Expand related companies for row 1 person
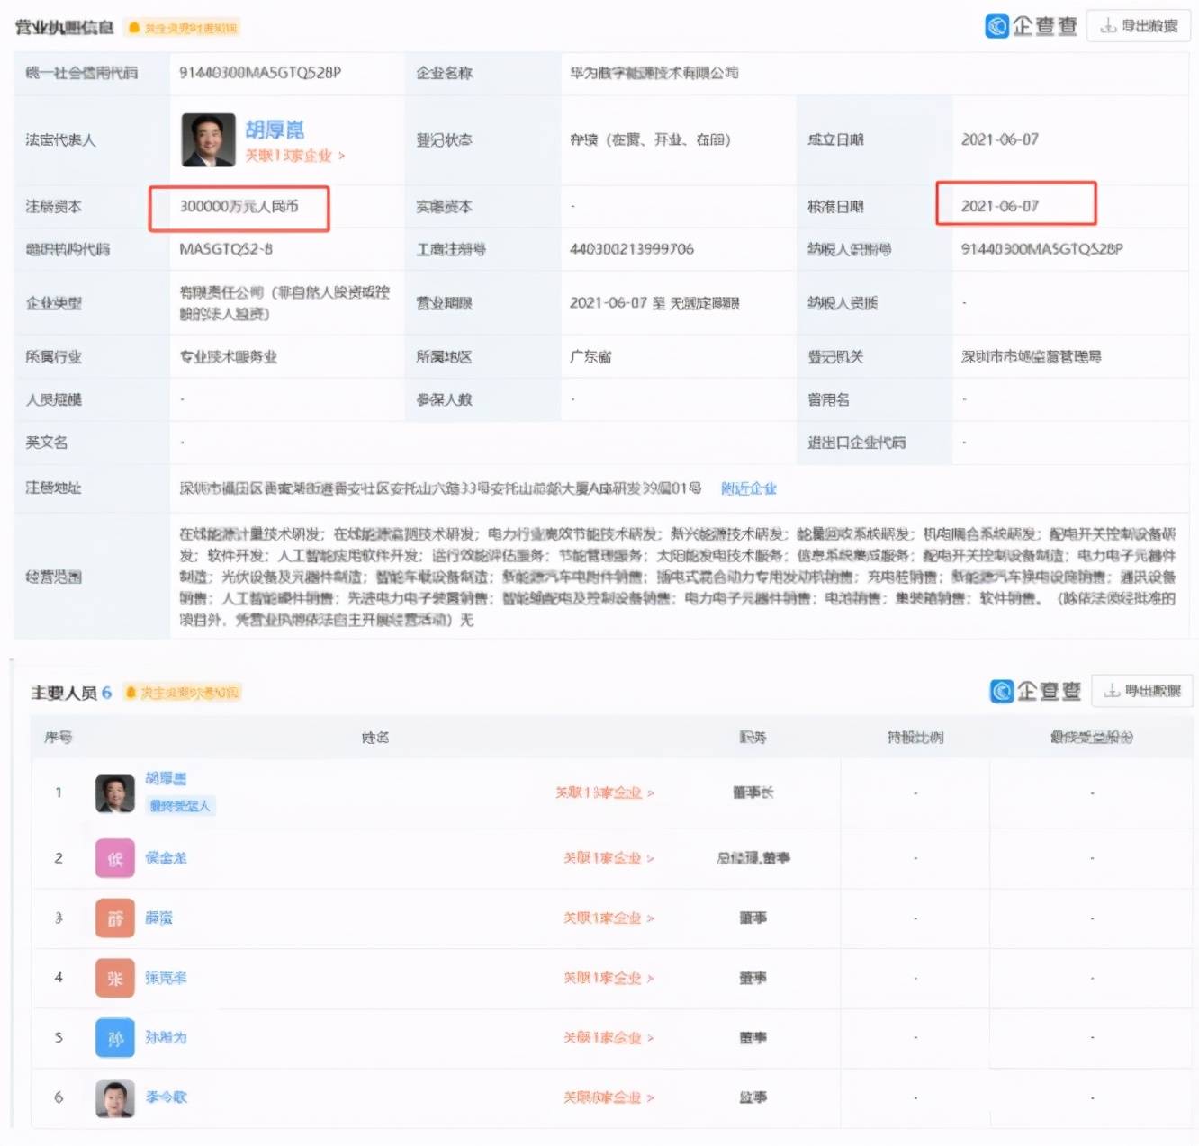The image size is (1199, 1146). click(605, 792)
